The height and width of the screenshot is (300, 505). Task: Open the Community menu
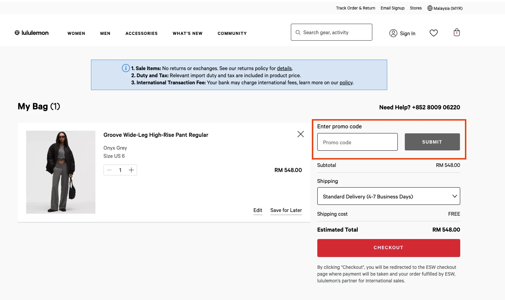tap(232, 34)
